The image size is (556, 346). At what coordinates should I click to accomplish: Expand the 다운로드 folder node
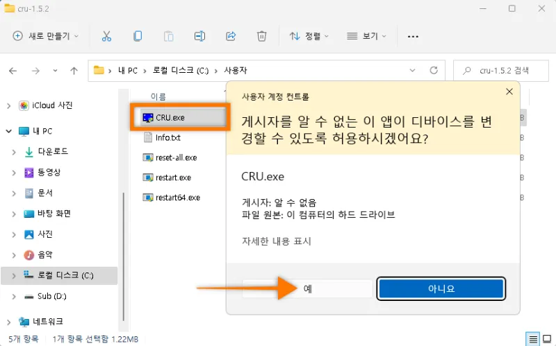point(14,152)
